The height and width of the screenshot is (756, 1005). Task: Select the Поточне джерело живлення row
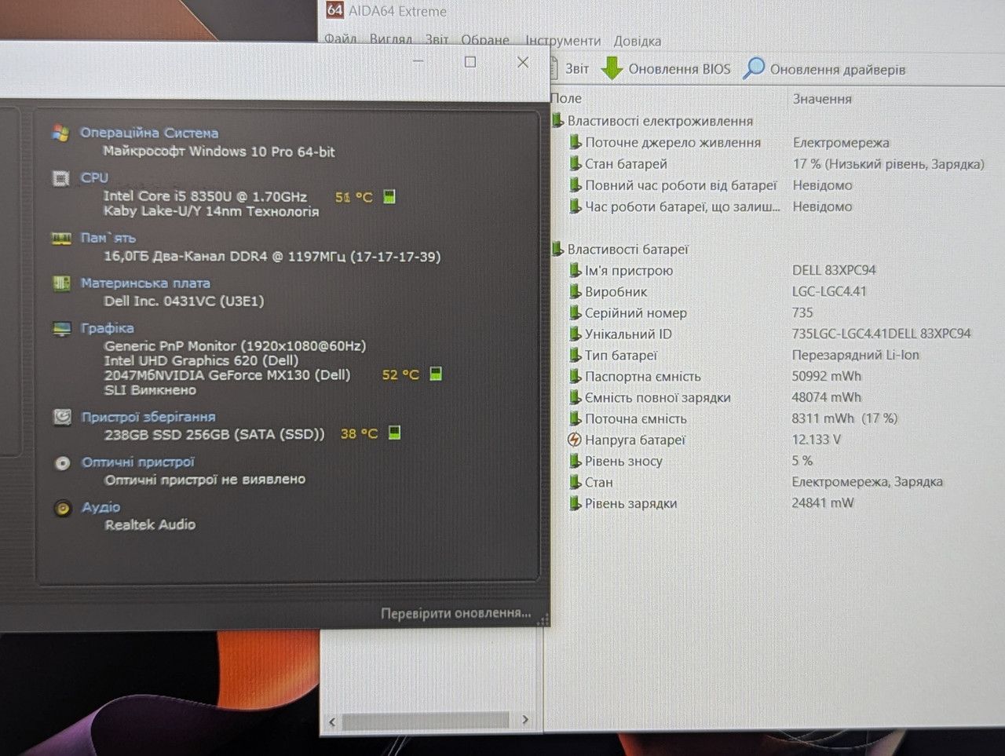click(730, 142)
